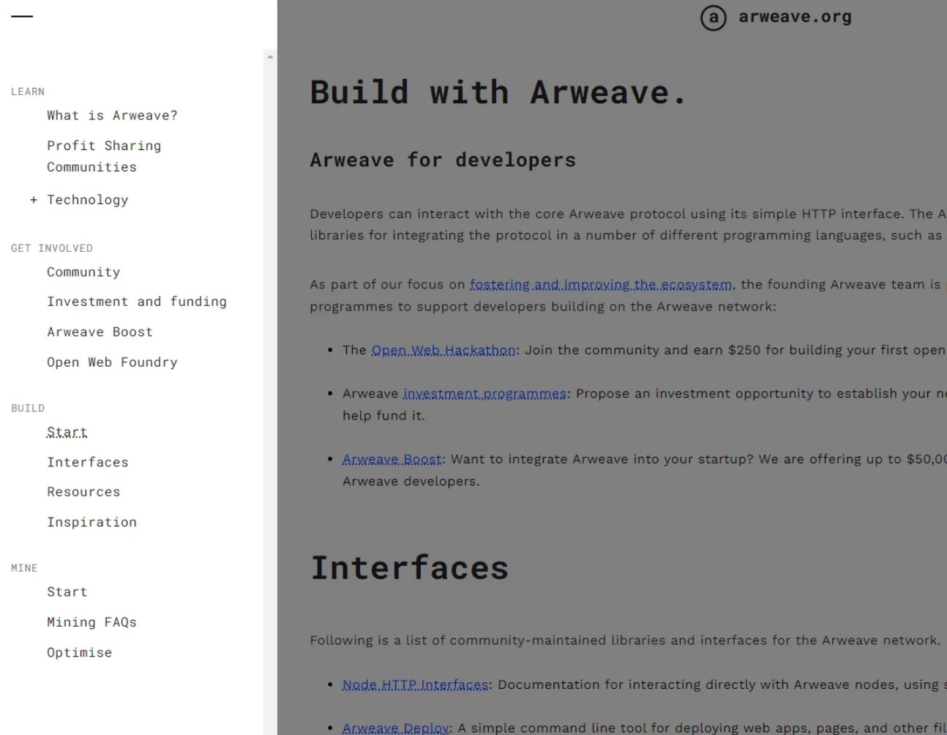The image size is (947, 735).
Task: Open the Open Web Foundry page
Action: pyautogui.click(x=112, y=362)
